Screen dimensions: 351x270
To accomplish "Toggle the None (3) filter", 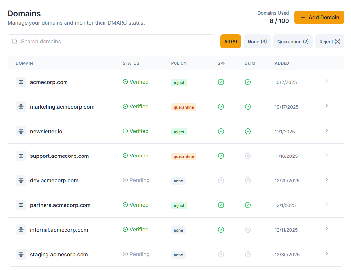I will coord(257,41).
